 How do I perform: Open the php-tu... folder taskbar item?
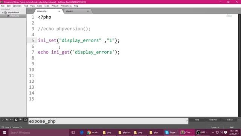click(124, 133)
